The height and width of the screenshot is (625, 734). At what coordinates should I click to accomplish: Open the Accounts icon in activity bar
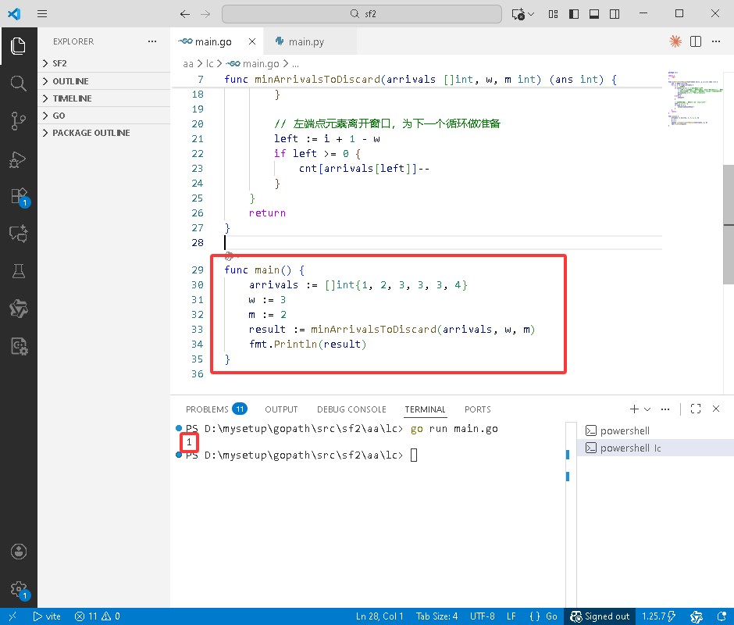click(x=18, y=552)
